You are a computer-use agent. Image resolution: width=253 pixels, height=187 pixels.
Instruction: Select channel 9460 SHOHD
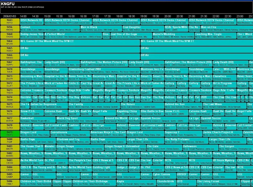click(10, 35)
